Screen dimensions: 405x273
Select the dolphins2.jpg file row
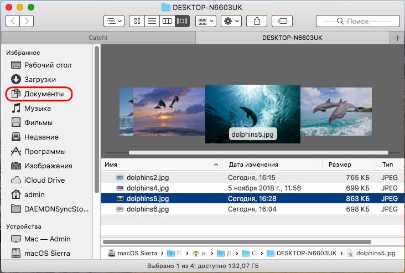147,177
